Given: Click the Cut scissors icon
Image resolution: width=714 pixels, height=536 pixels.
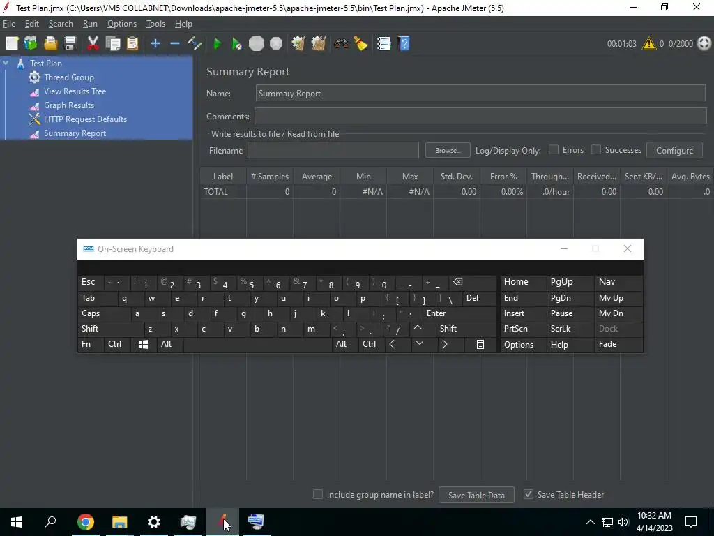Looking at the screenshot, I should point(93,44).
